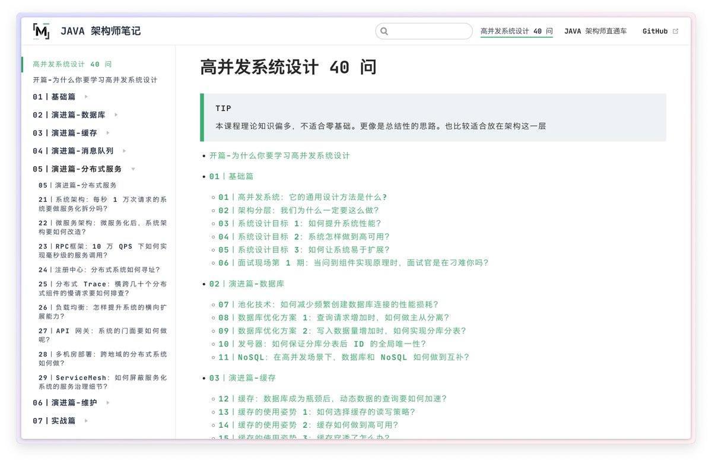Viewport: 712px width, 464px height.
Task: Open sidebar item 26 | 负载均衡
Action: coord(103,312)
